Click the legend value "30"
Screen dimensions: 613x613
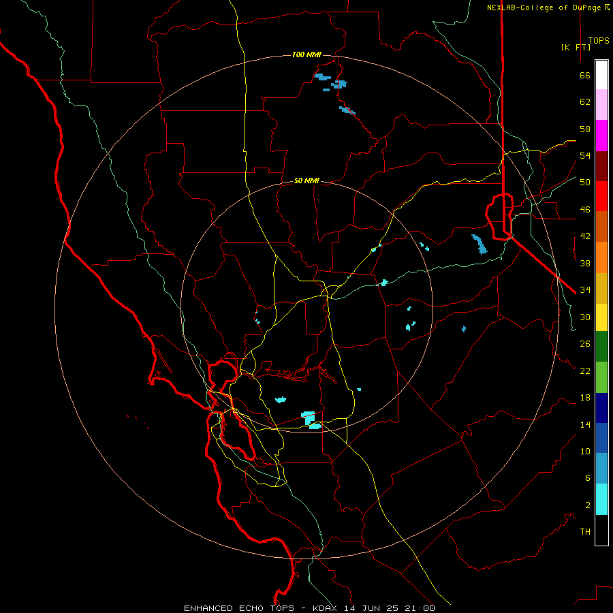[x=585, y=317]
